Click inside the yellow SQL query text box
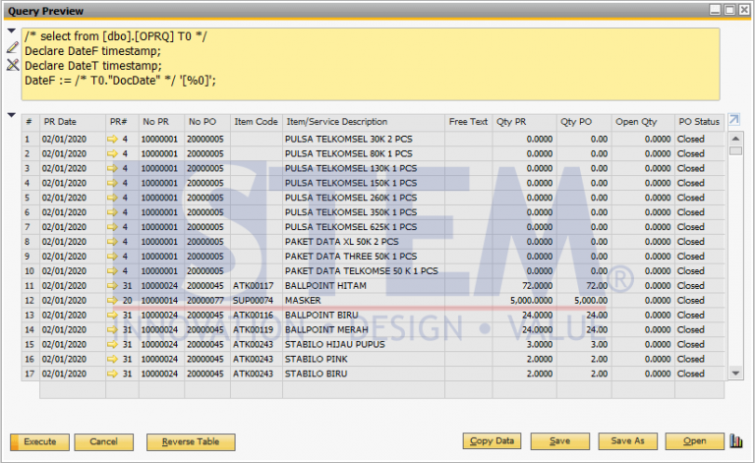 (x=371, y=64)
